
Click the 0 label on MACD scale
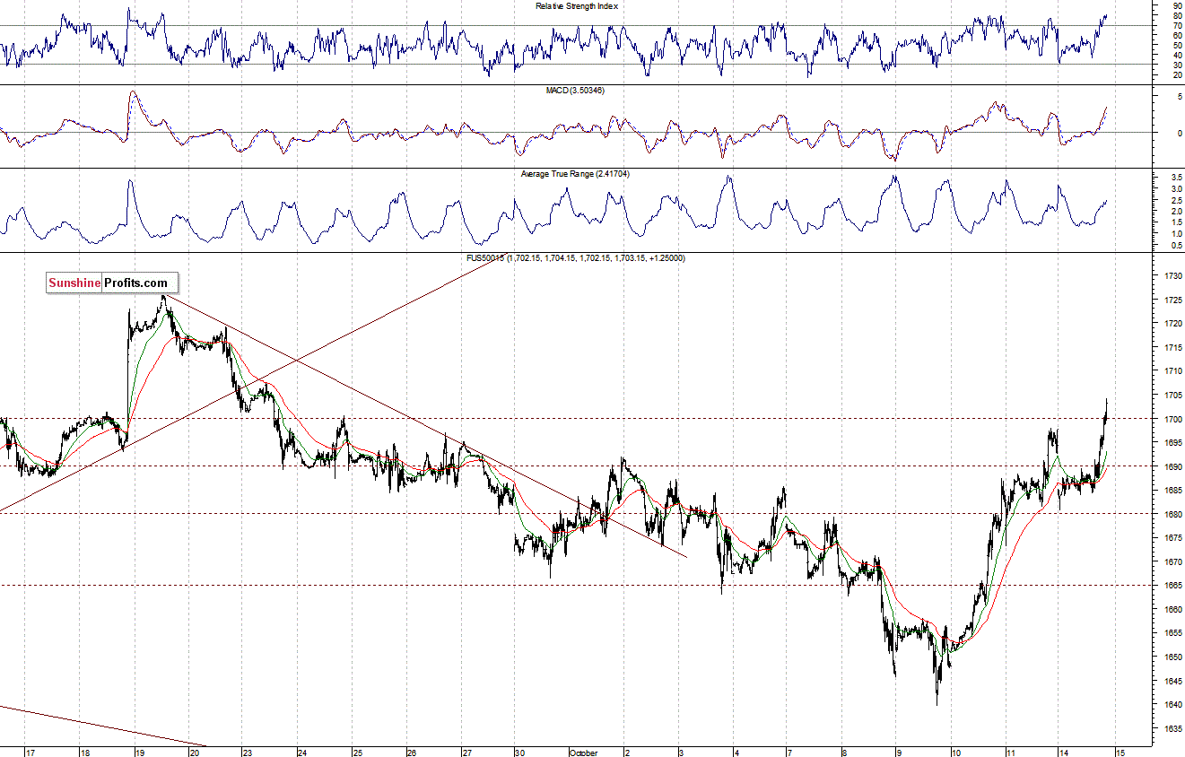1179,133
